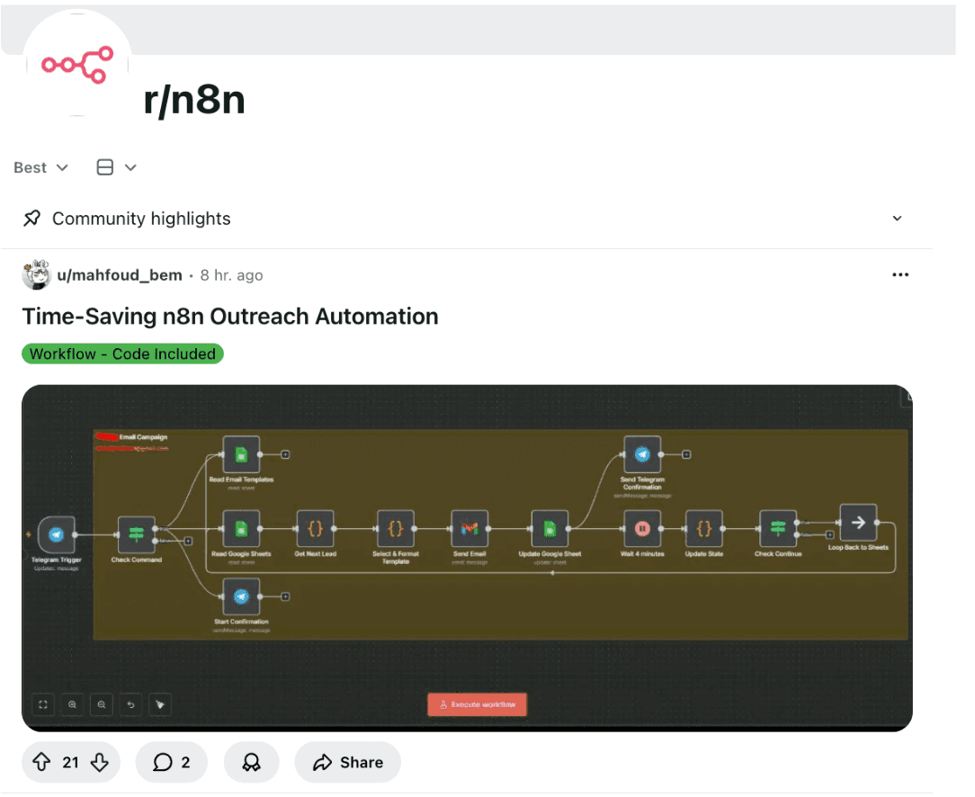The width and height of the screenshot is (975, 797).
Task: Select the Telegram Trigger node
Action: pyautogui.click(x=56, y=533)
